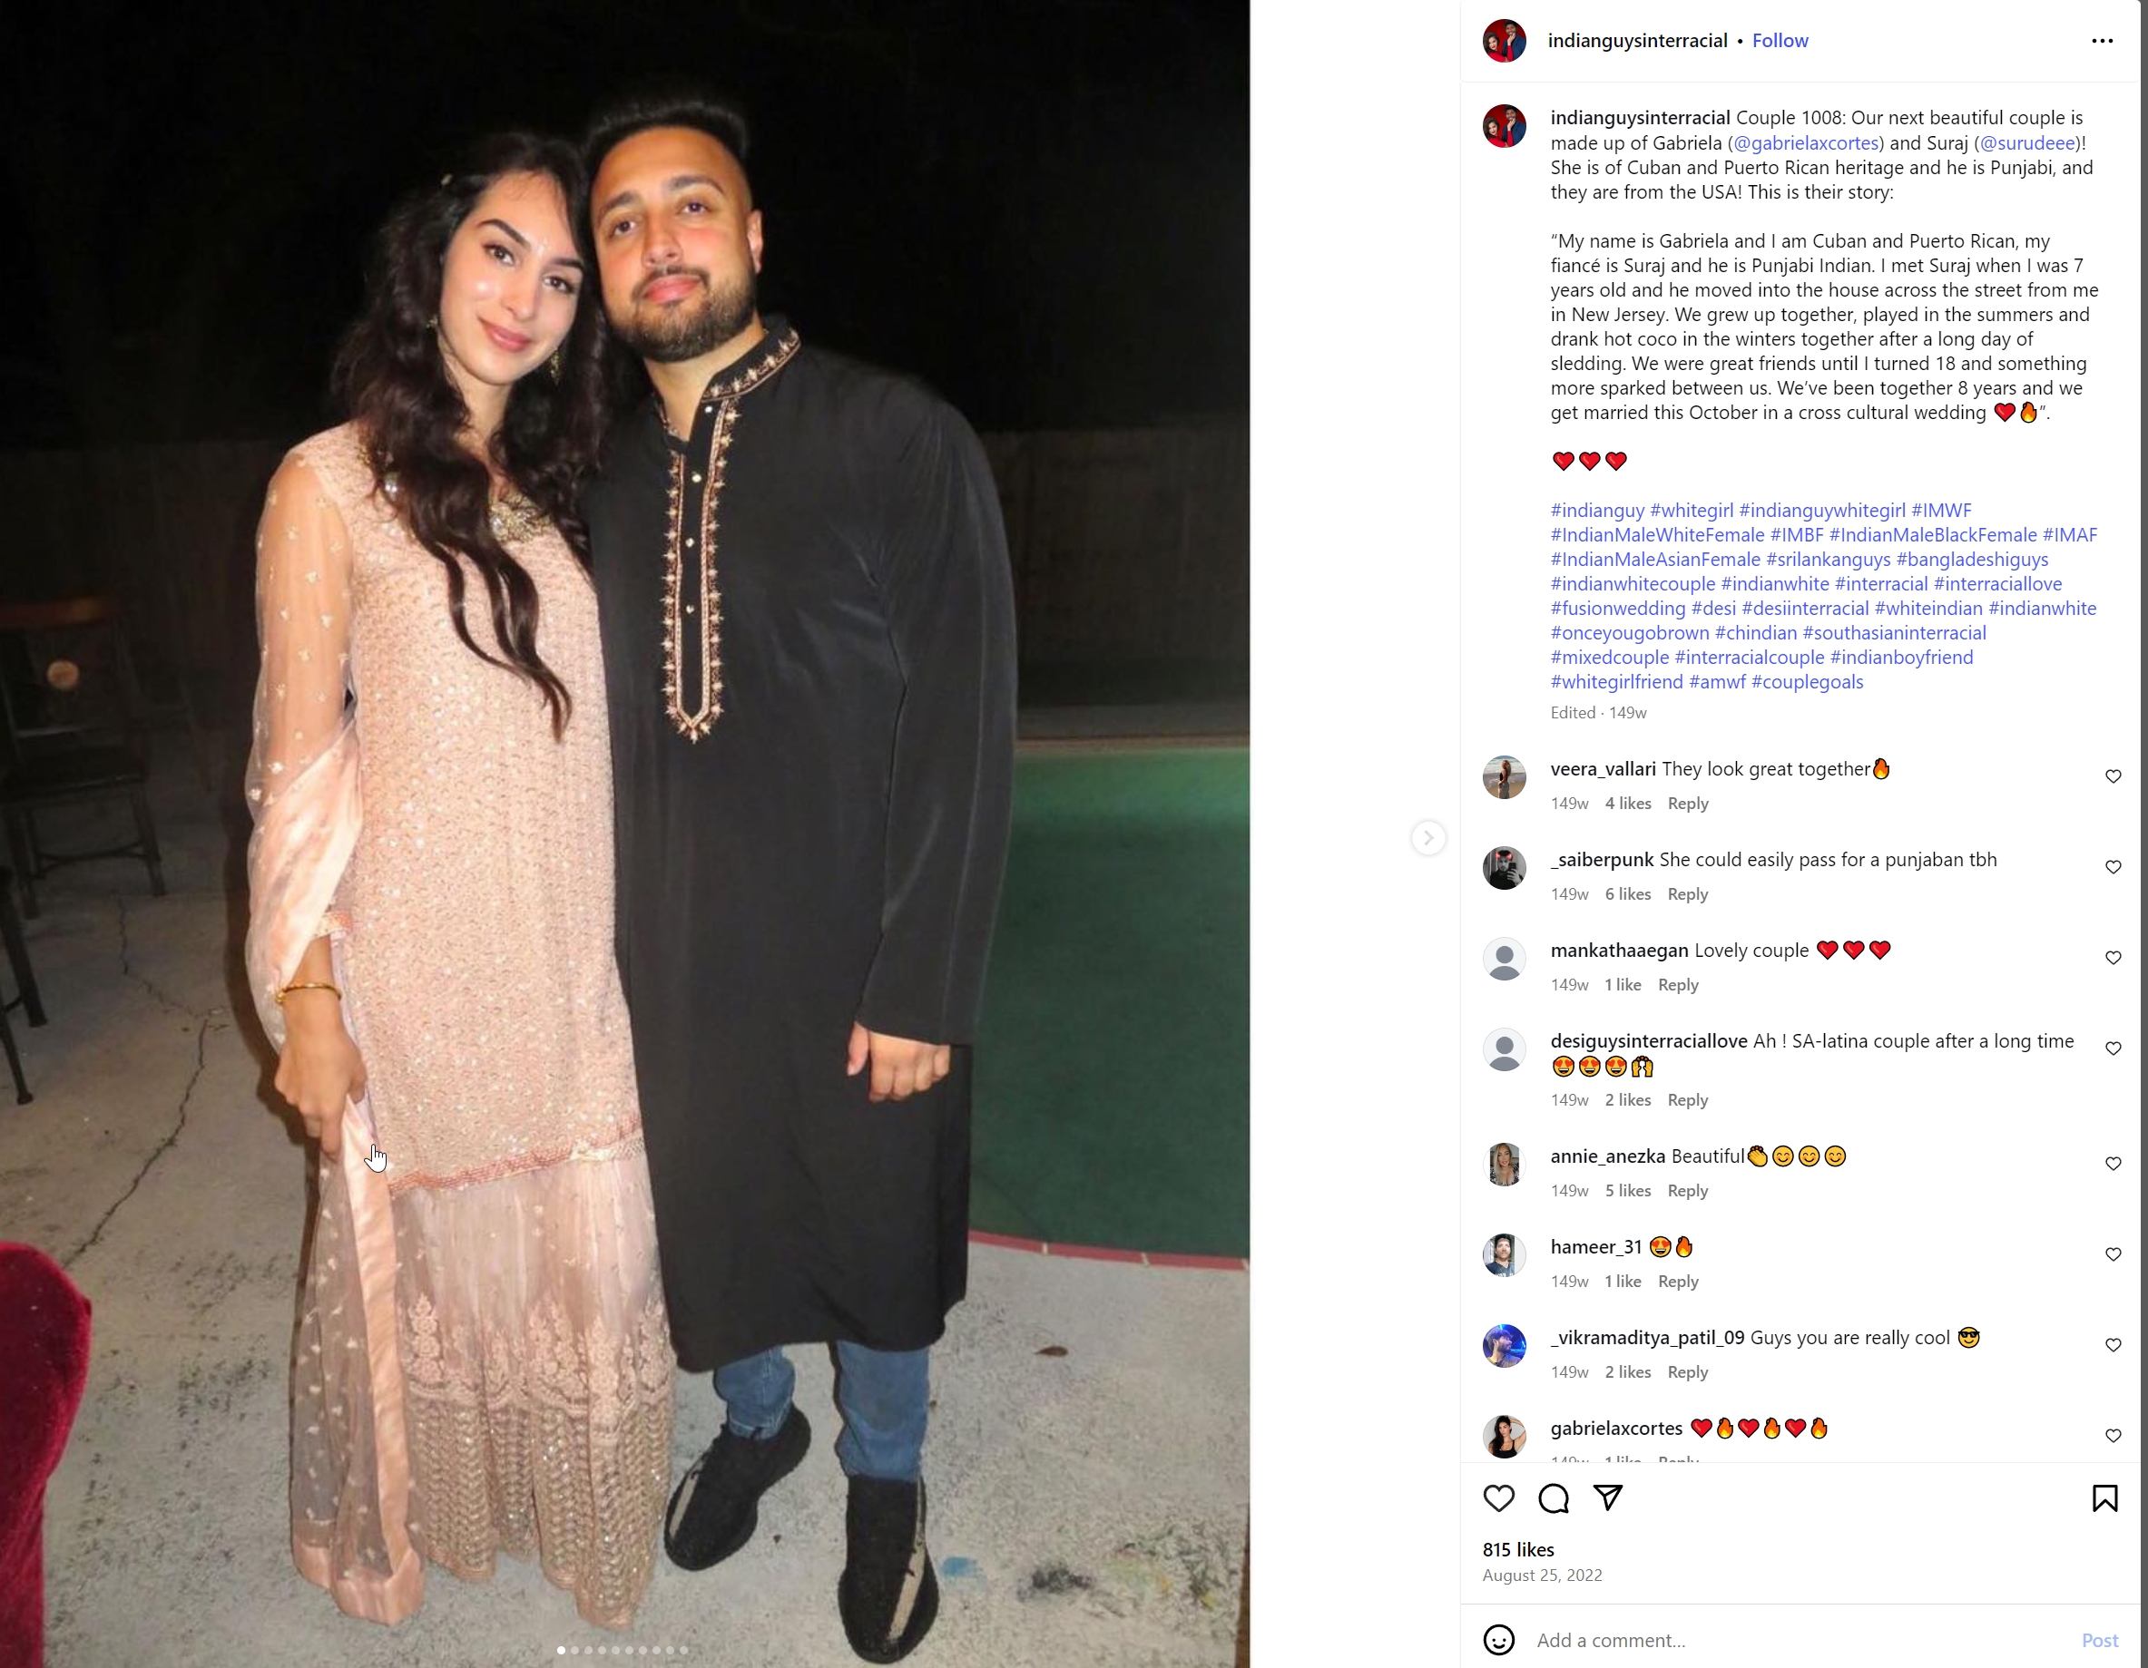View the 815 likes list
The width and height of the screenshot is (2148, 1668).
point(1518,1549)
